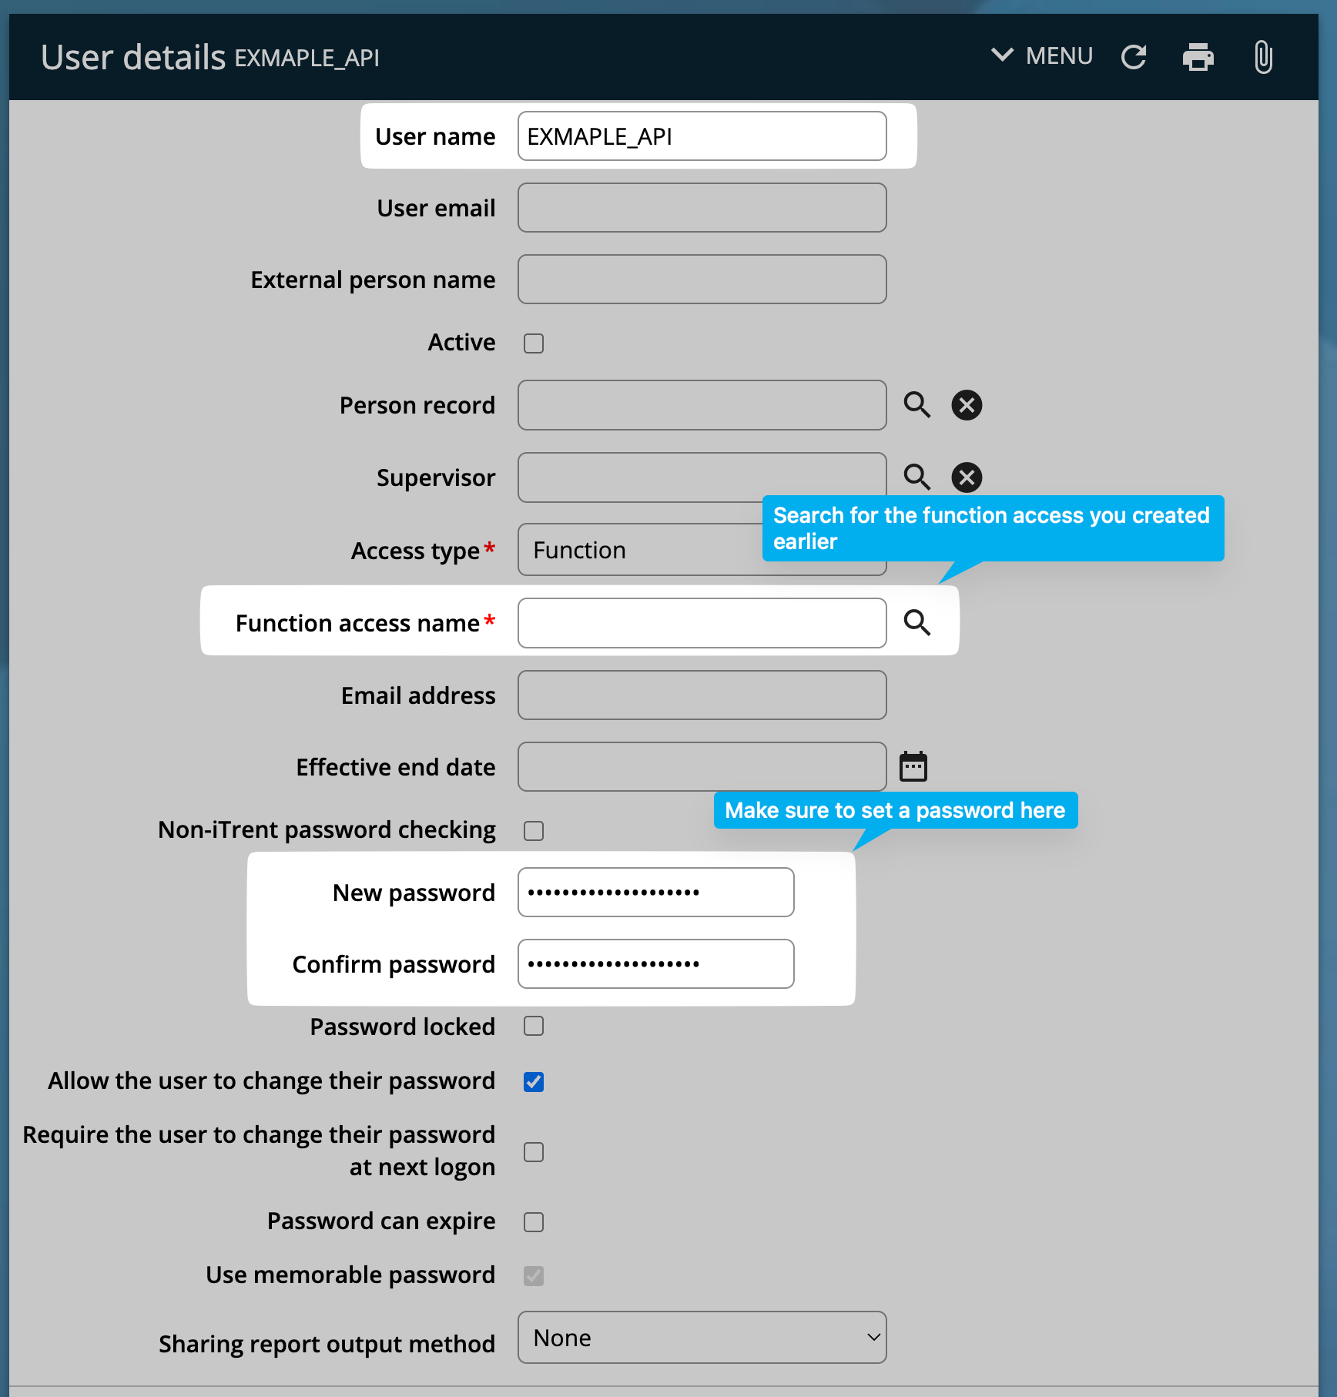Focus the New password field
Viewport: 1337px width, 1397px height.
(x=655, y=893)
